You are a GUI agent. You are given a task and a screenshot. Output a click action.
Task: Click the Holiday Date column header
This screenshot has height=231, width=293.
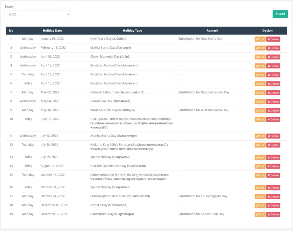(52, 31)
